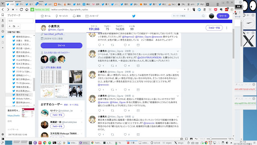257x145 pixels.
Task: Click the Pocket extension icon
Action: (216, 10)
